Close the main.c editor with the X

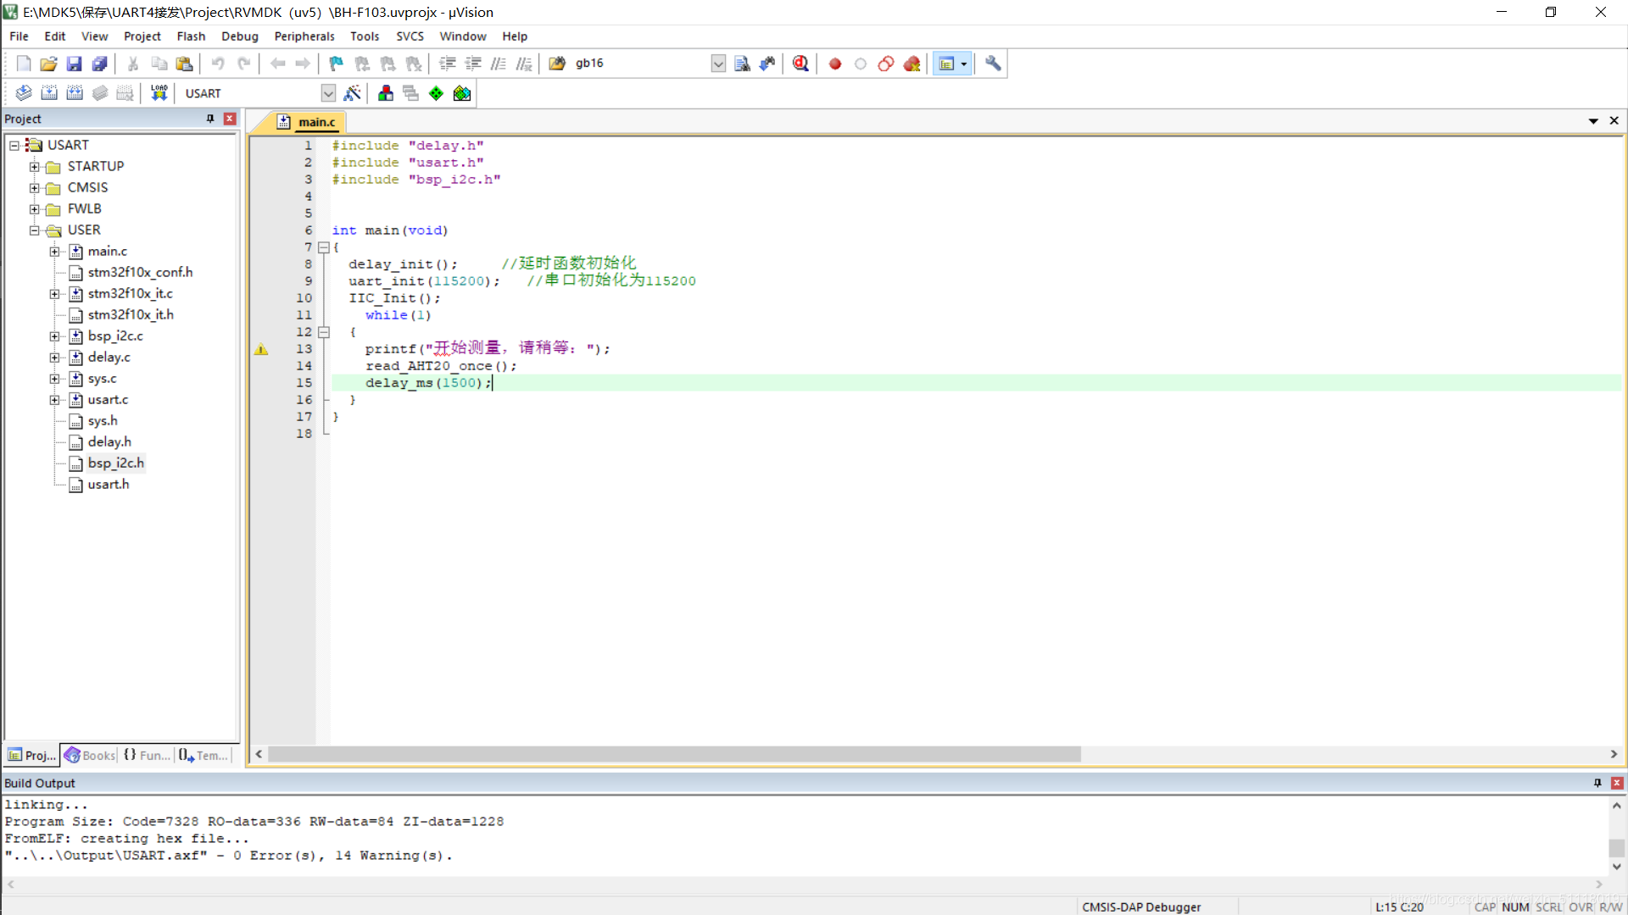click(1614, 121)
